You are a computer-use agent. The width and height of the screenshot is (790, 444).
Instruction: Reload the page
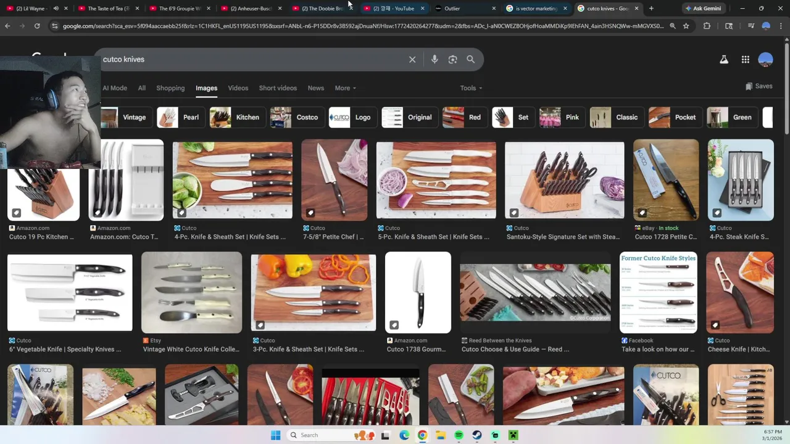click(x=37, y=26)
